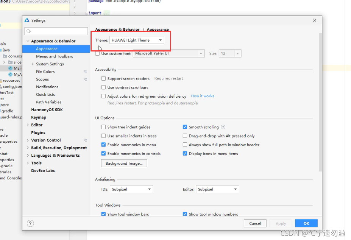
Task: Open the custom font dropdown
Action: pos(168,53)
